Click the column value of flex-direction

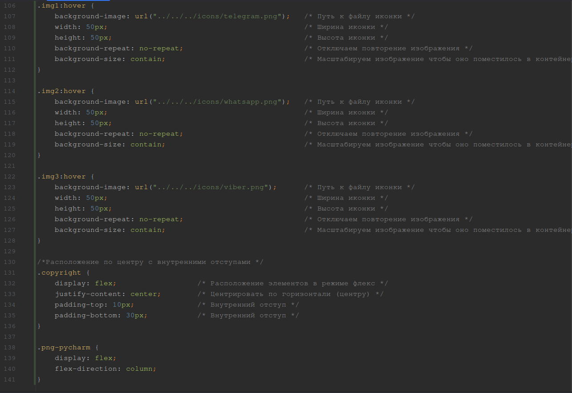pyautogui.click(x=140, y=369)
